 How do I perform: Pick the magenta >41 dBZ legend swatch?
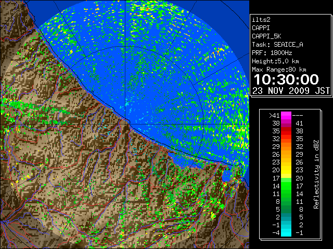[x=286, y=116]
